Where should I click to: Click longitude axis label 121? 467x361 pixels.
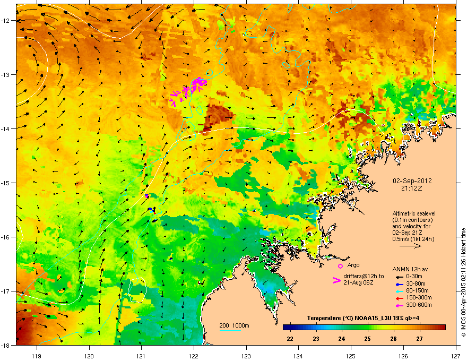(141, 356)
